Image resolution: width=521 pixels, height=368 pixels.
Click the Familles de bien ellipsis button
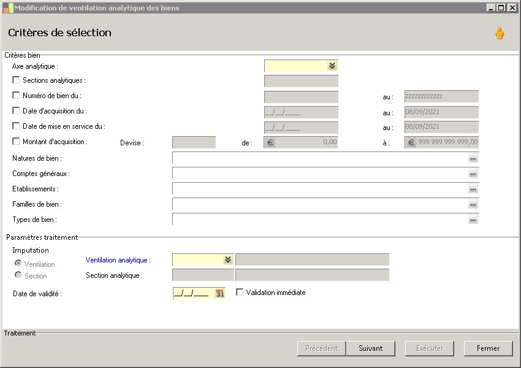click(x=473, y=204)
